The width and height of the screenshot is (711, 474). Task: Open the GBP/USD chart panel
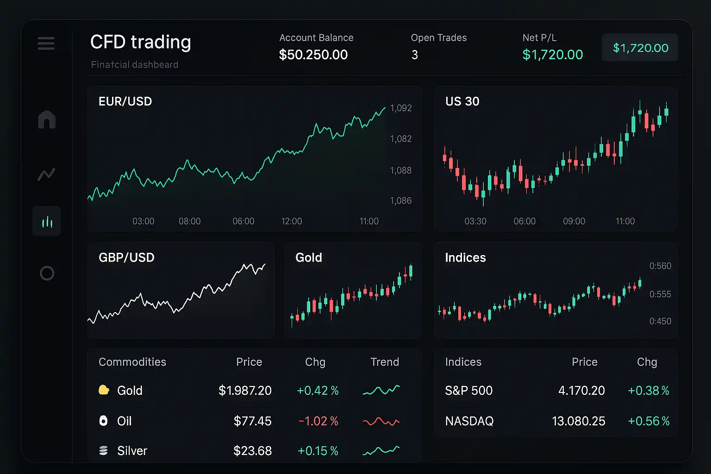tap(181, 290)
